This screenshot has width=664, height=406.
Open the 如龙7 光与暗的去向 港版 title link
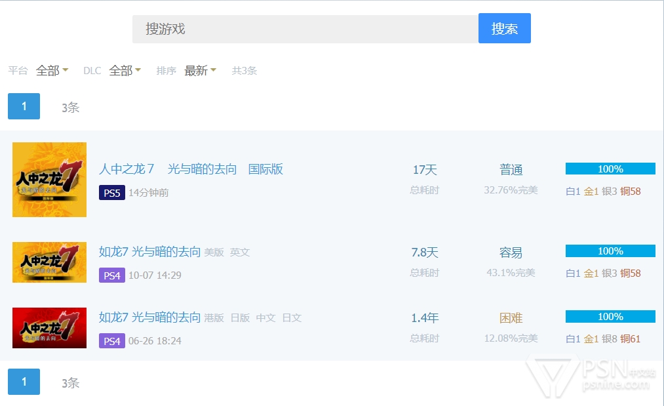[x=149, y=317]
